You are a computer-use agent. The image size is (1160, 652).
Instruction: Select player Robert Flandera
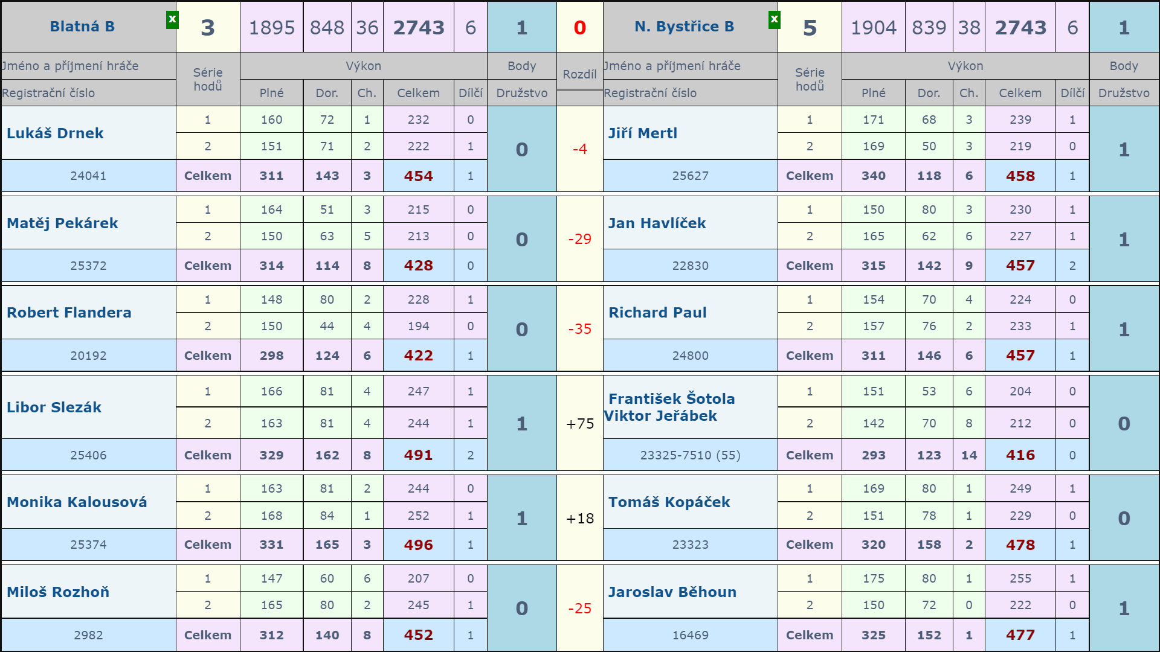coord(69,313)
